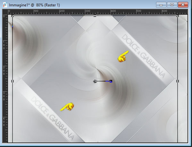Image resolution: width=192 pixels, height=147 pixels.
Task: Select the top-left corner selection handle
Action: click(13, 16)
